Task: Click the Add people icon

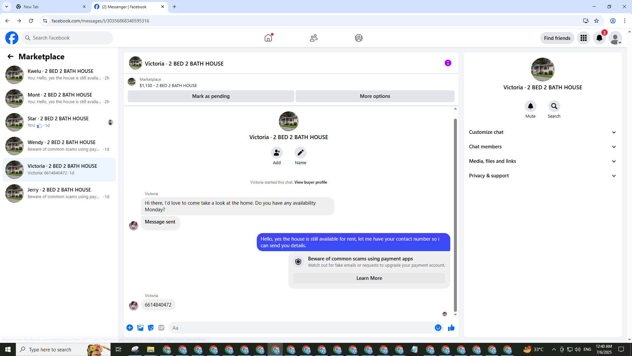Action: coord(276,153)
